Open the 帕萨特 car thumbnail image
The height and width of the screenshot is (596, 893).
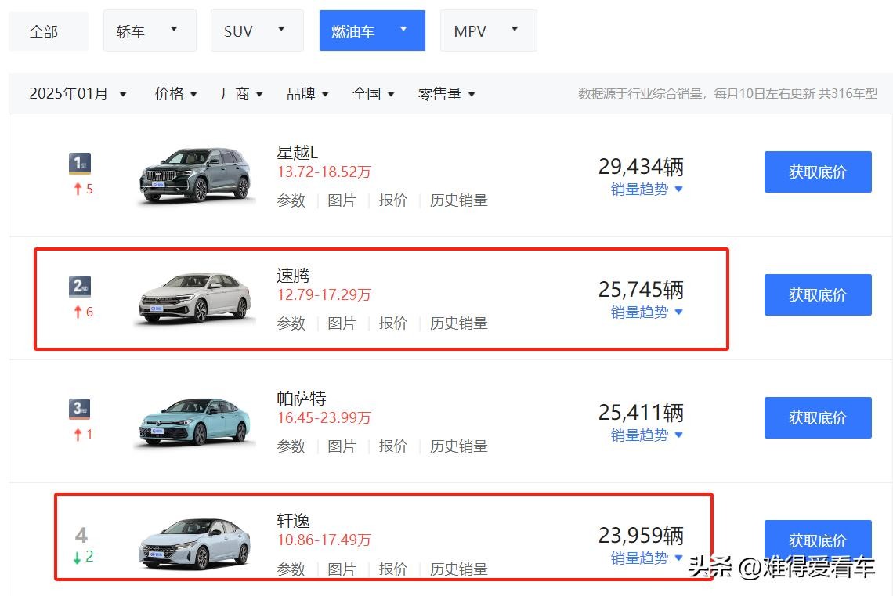click(x=195, y=423)
